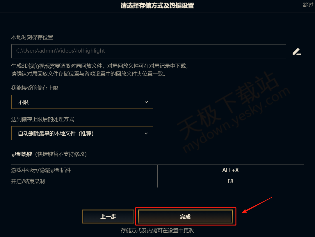Click the 存储方式及热键可在设置中更改 note
Screen dimensions: 315x237
(157, 230)
